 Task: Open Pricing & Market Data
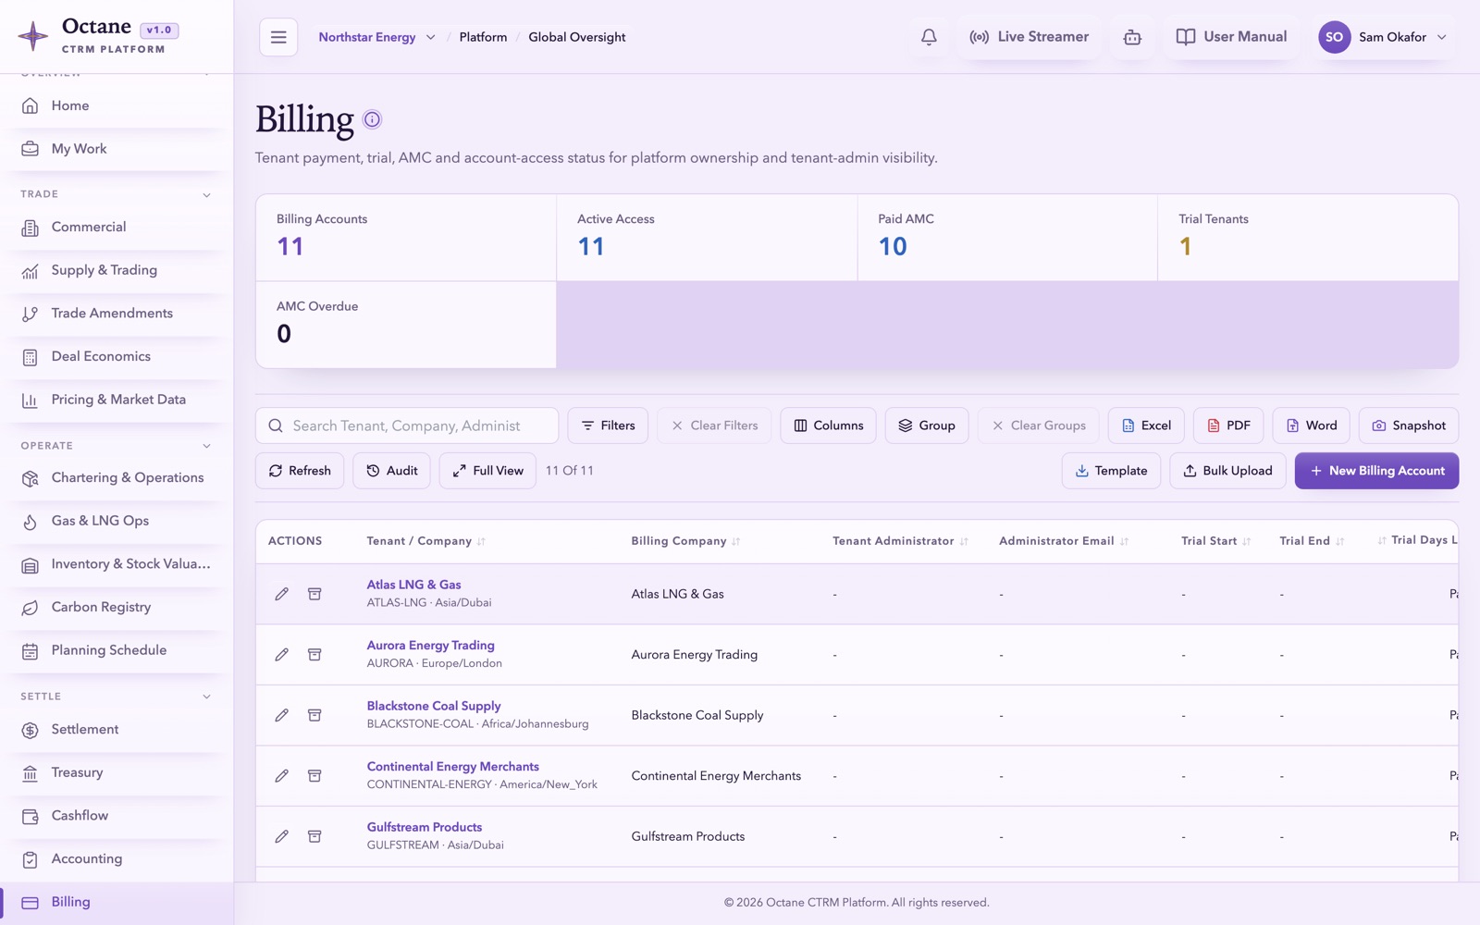pos(117,400)
